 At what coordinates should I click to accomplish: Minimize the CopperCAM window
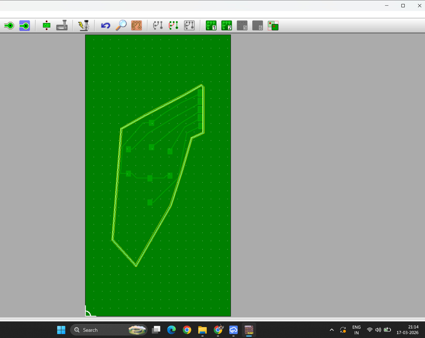(x=387, y=6)
